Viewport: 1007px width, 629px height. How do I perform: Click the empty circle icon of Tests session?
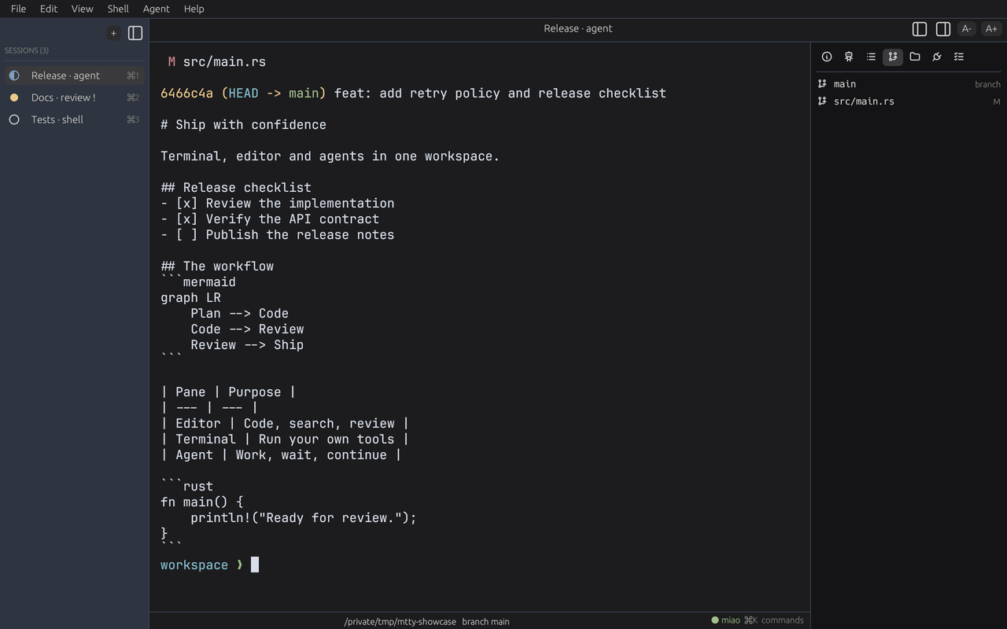point(14,120)
